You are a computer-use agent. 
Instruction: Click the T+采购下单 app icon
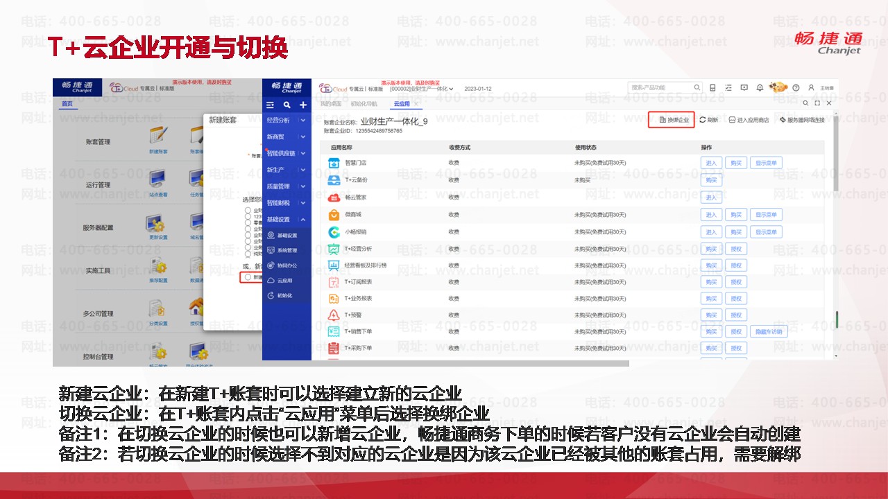pyautogui.click(x=333, y=348)
